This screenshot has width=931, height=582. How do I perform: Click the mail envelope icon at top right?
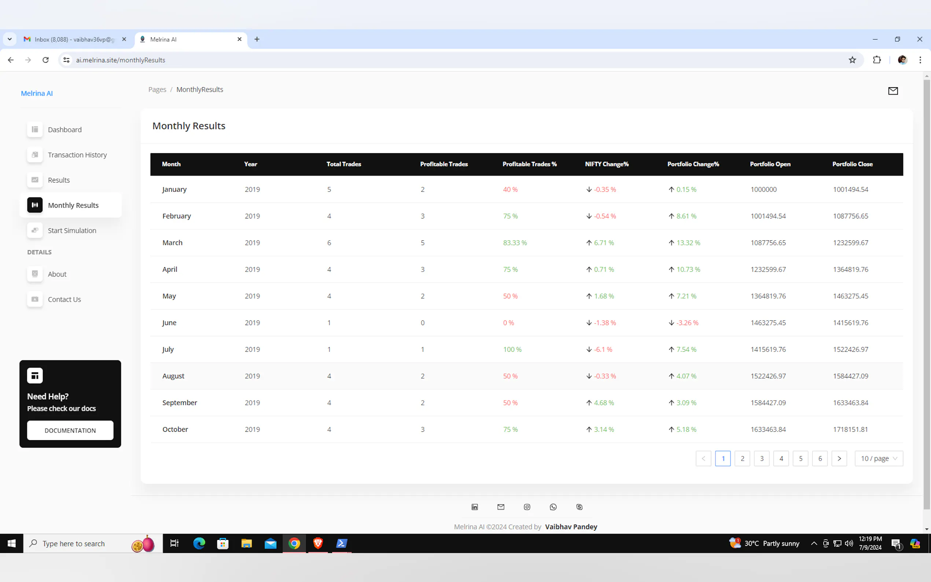coord(893,91)
